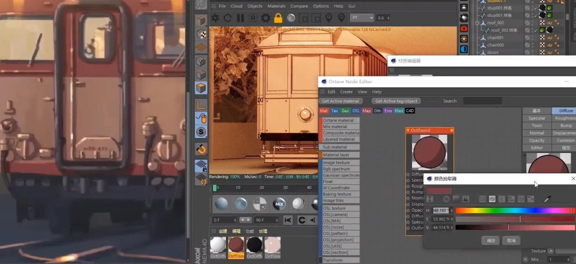The width and height of the screenshot is (576, 264).
Task: Click the material picker pin icon
Action: [x=341, y=17]
